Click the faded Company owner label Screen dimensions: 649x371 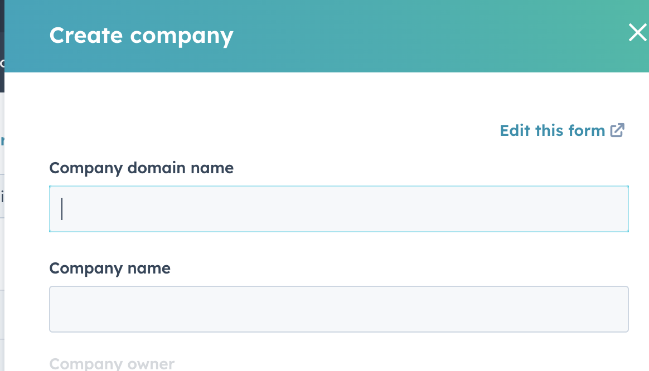pyautogui.click(x=112, y=364)
